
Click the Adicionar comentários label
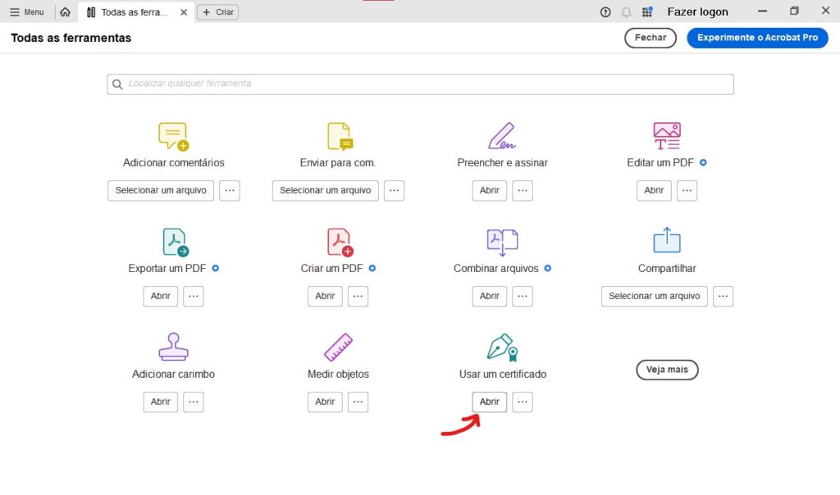click(x=174, y=163)
